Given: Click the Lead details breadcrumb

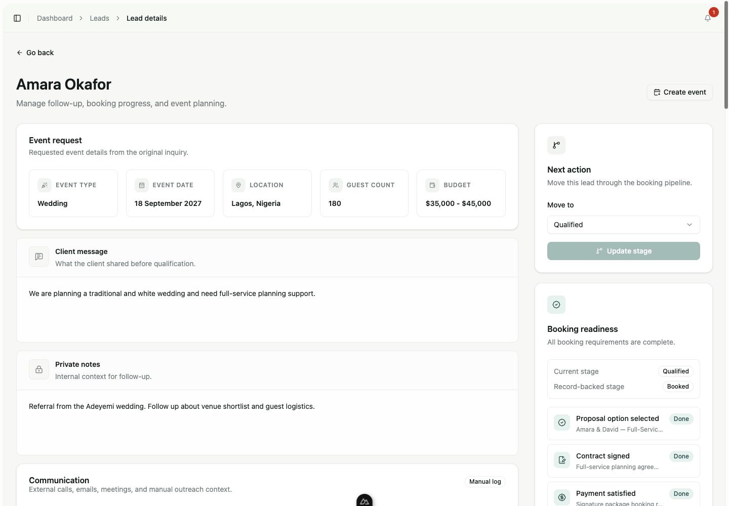Looking at the screenshot, I should click(x=147, y=18).
